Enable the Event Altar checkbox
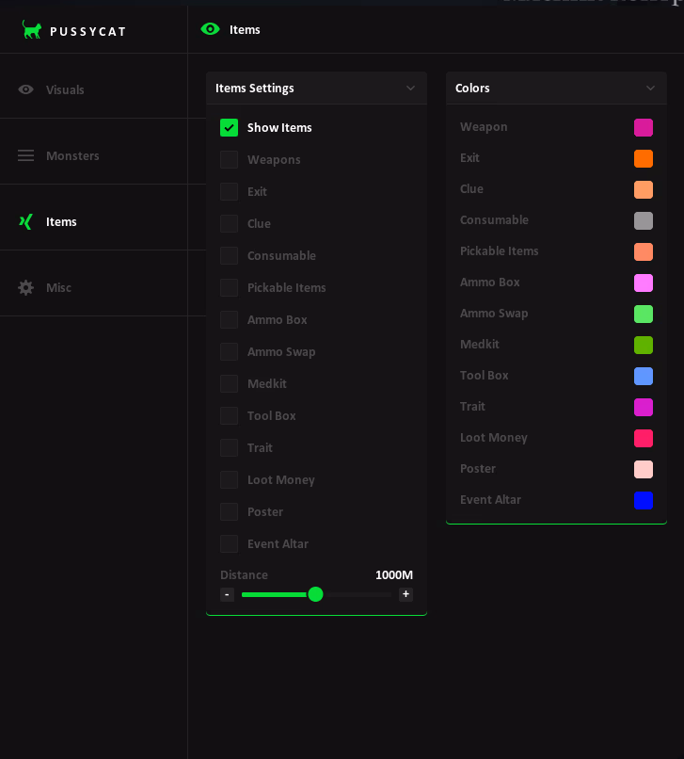684x759 pixels. click(x=229, y=543)
